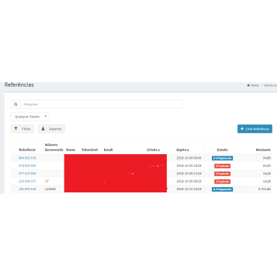Click the red Expirada badge in third row
277x277 pixels.
tap(222, 174)
